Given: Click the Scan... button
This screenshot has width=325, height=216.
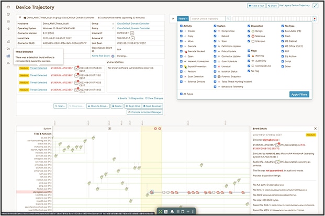Looking at the screenshot, I should [60, 106].
